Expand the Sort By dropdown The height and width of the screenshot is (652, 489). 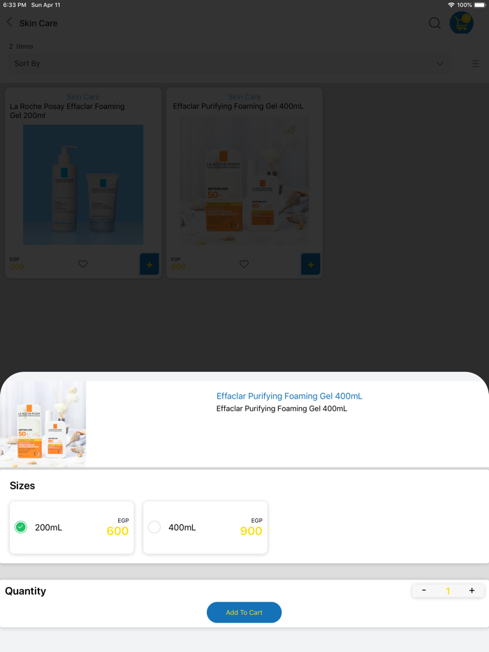pyautogui.click(x=230, y=64)
